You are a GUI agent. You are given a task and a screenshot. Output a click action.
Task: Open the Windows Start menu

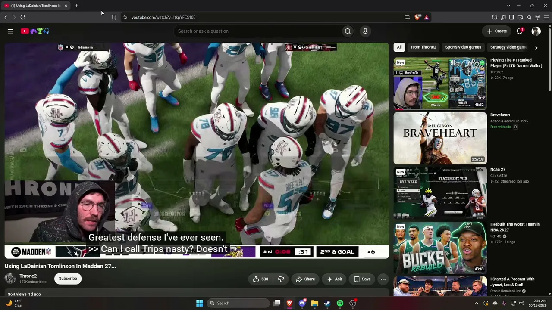point(199,303)
